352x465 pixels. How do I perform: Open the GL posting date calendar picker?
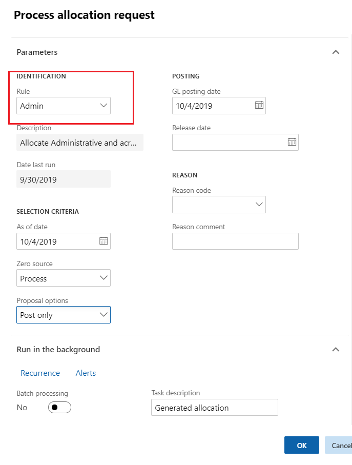tap(259, 106)
